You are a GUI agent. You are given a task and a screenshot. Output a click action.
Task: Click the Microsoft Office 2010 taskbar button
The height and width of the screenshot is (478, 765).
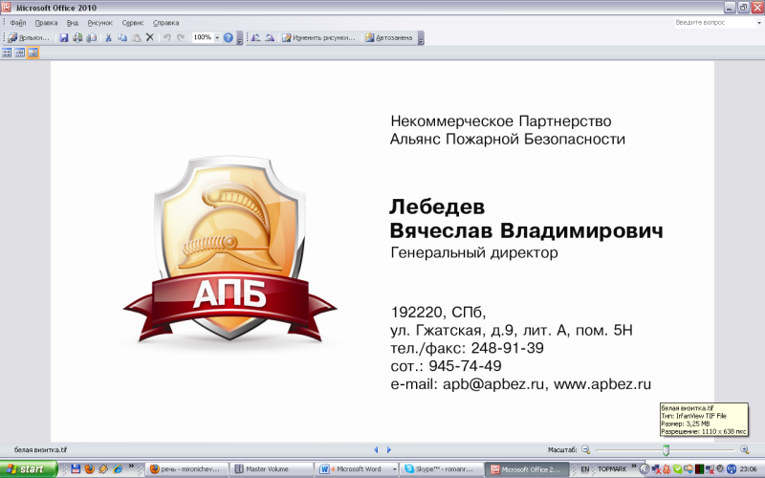click(x=527, y=469)
